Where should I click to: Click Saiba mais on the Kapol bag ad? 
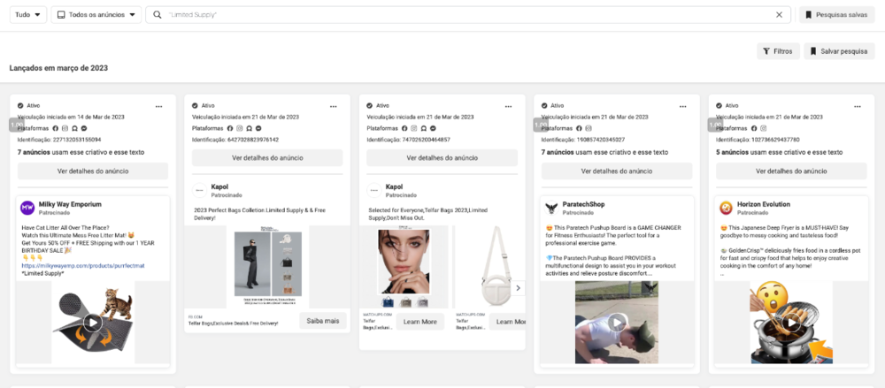pos(323,321)
